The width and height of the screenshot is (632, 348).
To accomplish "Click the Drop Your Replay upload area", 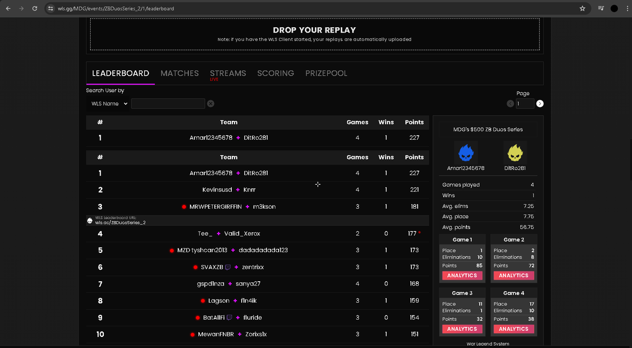I will [x=314, y=34].
